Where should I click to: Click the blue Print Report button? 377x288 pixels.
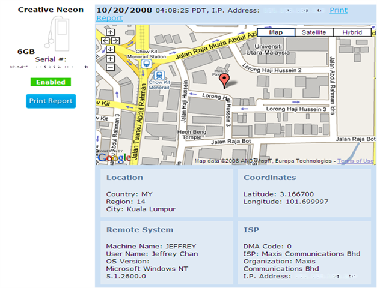51,101
